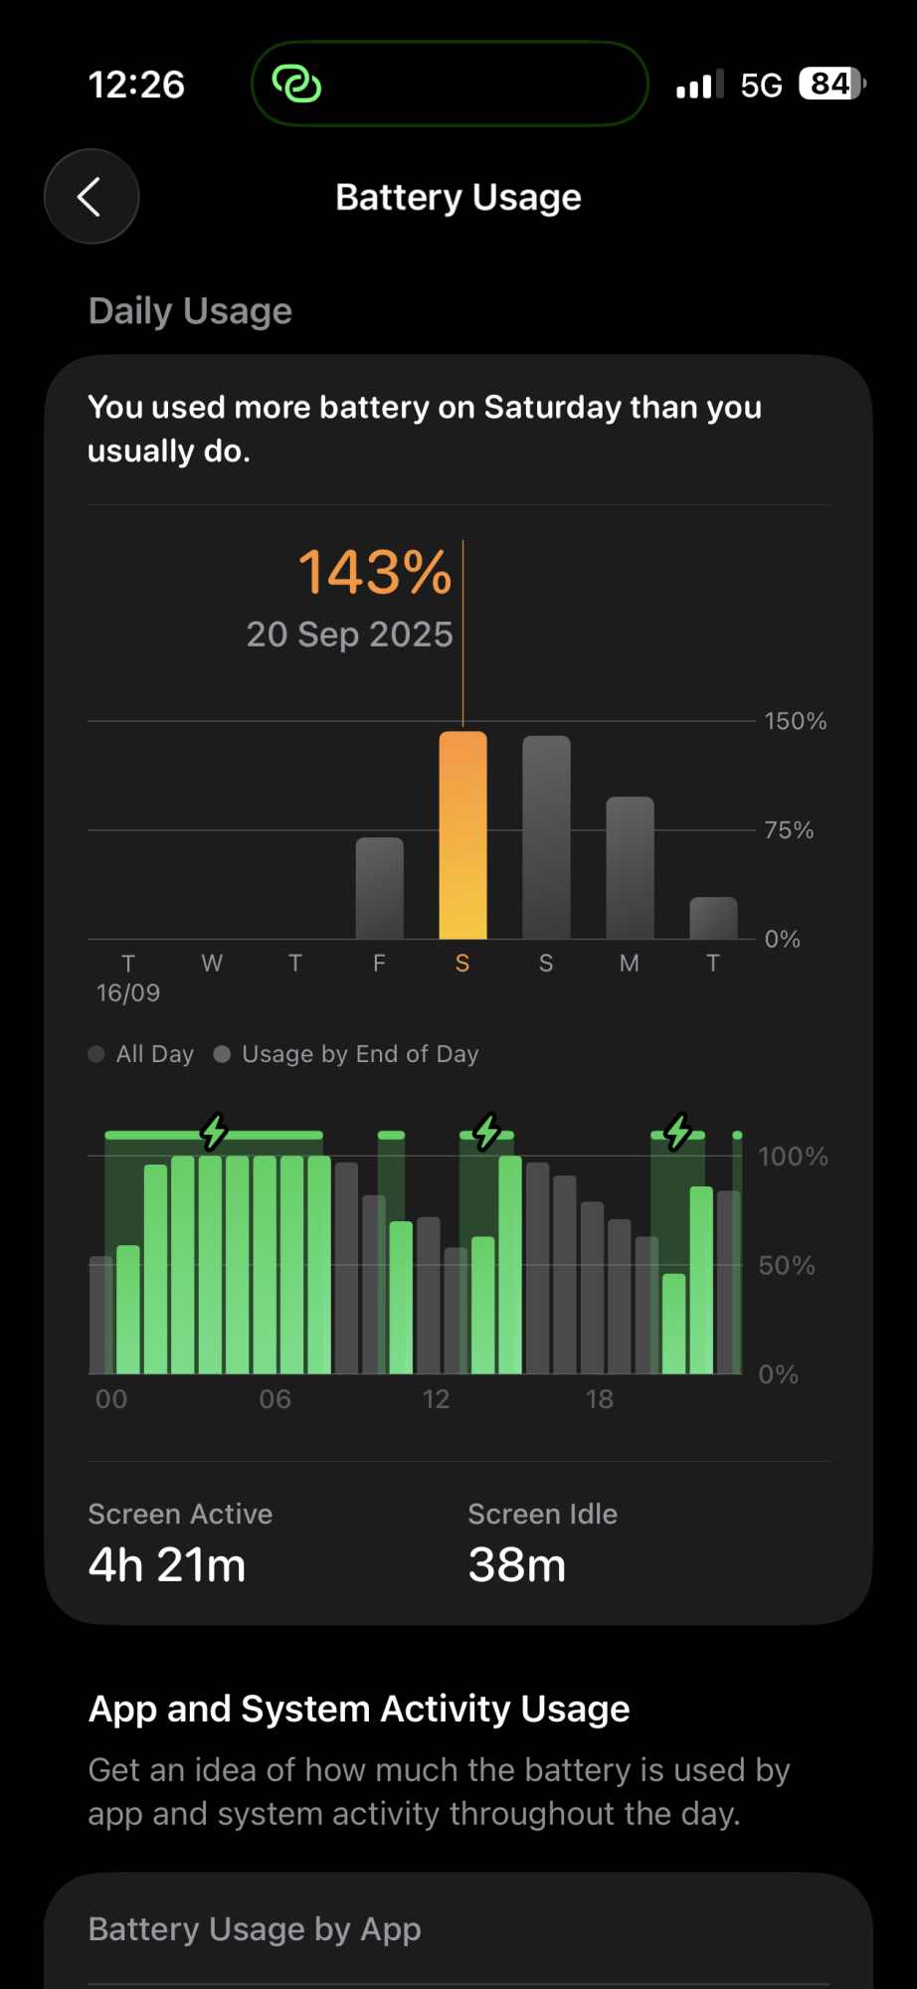Open the Battery Usage by App section
The width and height of the screenshot is (917, 1989).
tap(255, 1929)
